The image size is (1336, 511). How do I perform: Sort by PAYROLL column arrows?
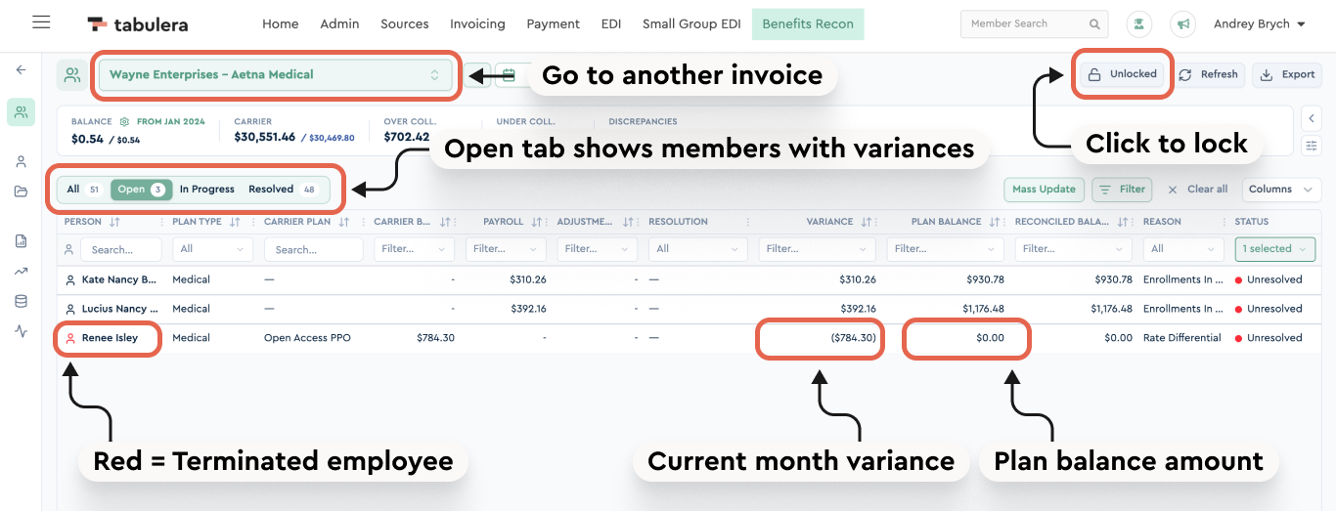coord(537,222)
